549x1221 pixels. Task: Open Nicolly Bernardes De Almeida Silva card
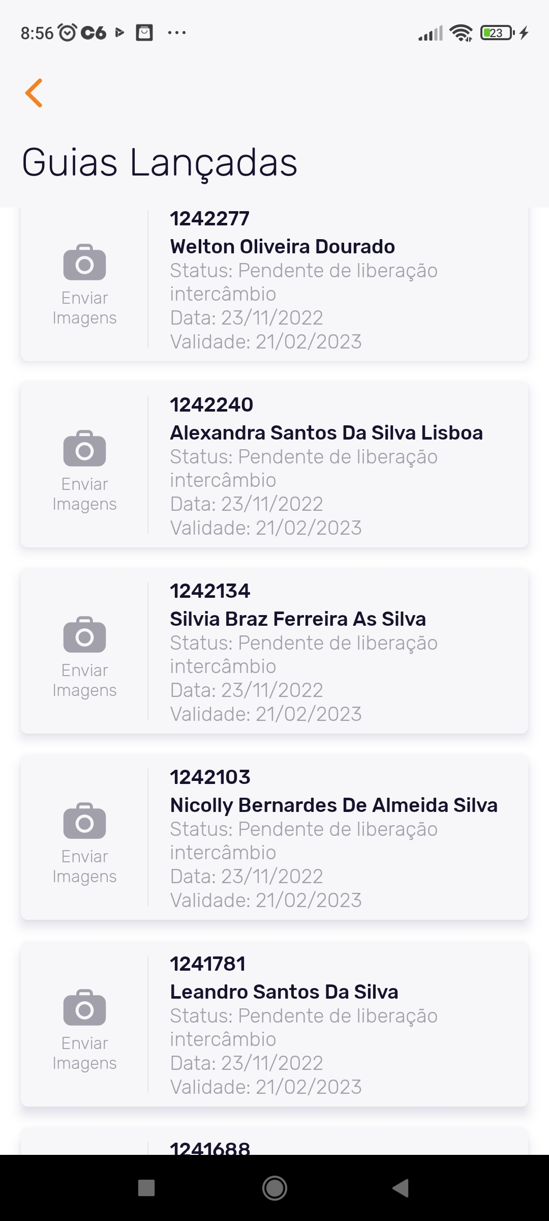(x=333, y=805)
